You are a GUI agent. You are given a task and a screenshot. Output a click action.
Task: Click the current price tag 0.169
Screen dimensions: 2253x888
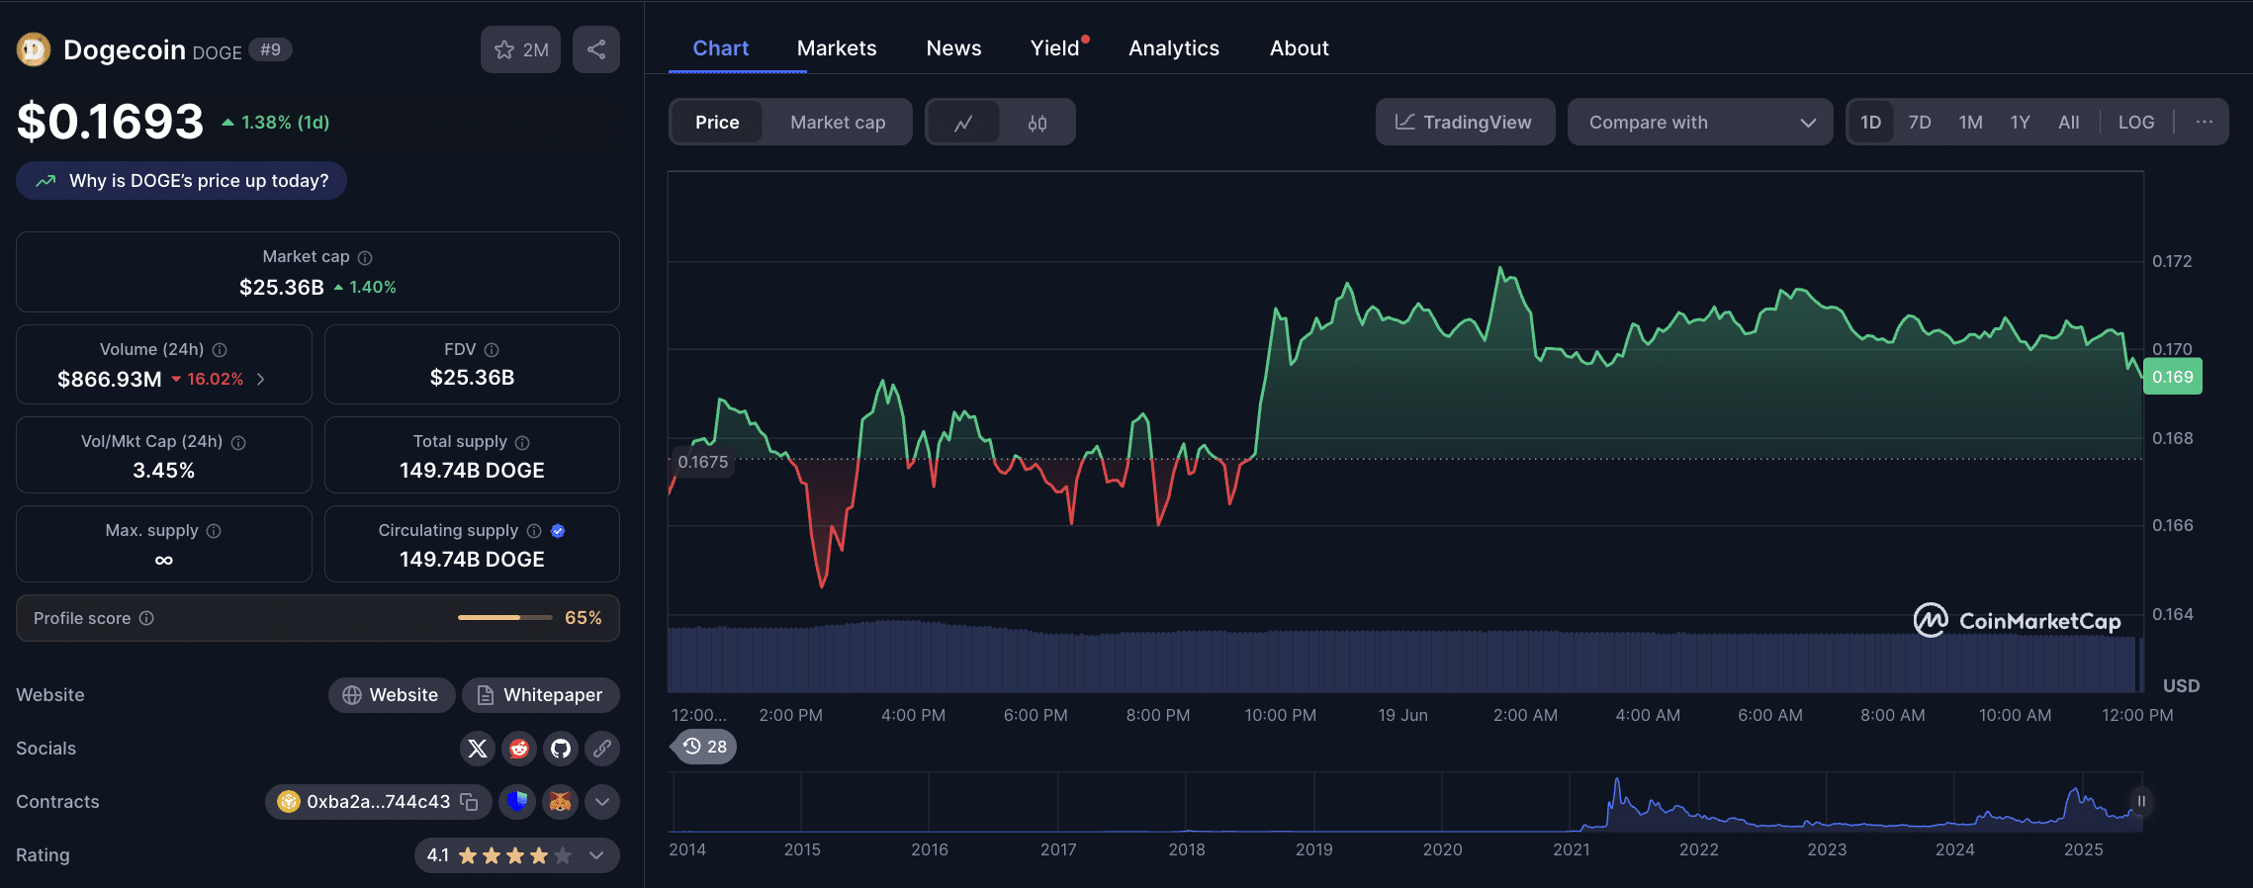point(2173,377)
